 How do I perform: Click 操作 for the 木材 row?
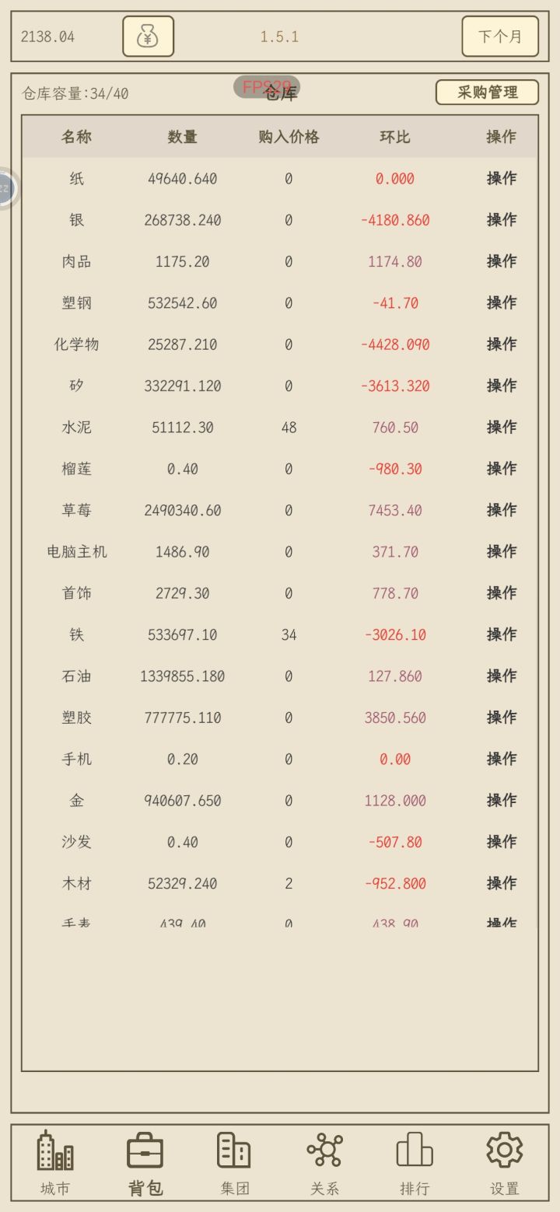(502, 883)
